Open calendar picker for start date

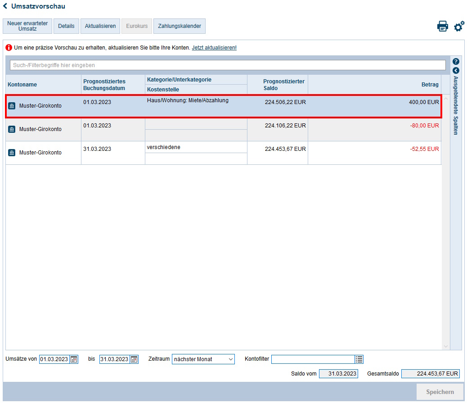pyautogui.click(x=74, y=359)
